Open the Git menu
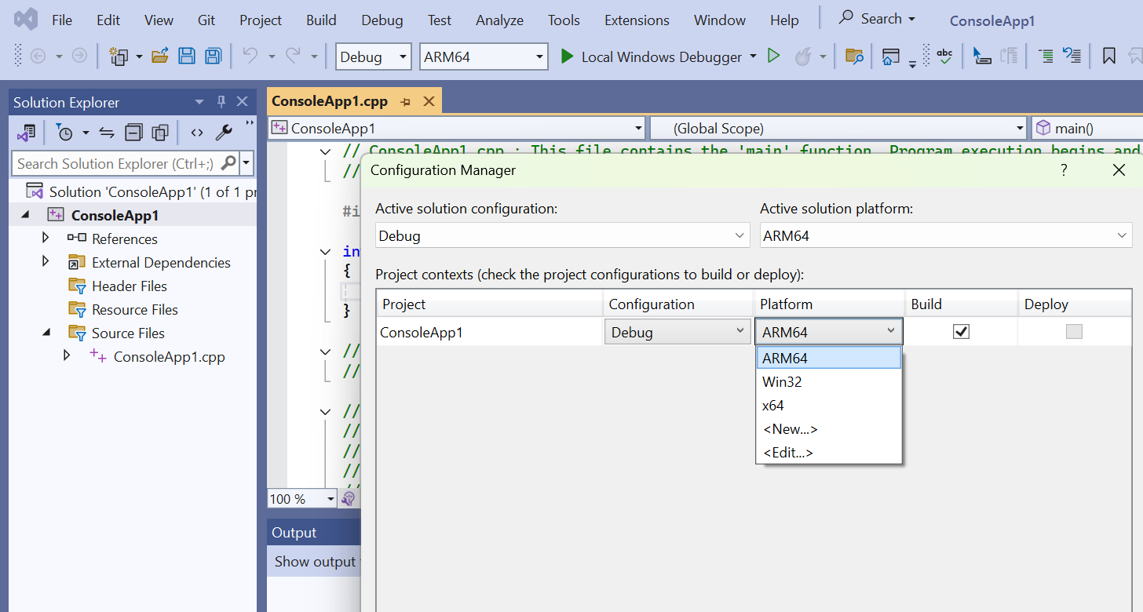The height and width of the screenshot is (612, 1143). coord(206,20)
